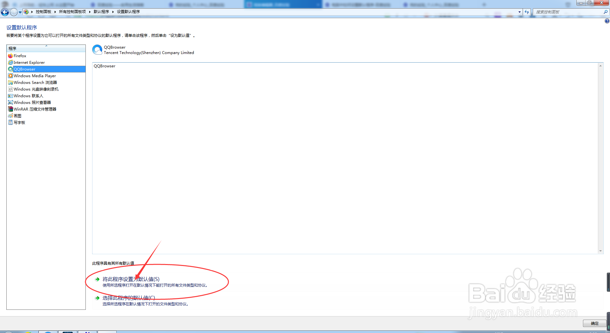Expand the address bar history dropdown
Viewport: 610px width, 333px height.
520,12
